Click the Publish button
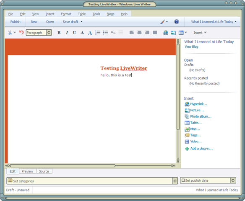 (15, 22)
